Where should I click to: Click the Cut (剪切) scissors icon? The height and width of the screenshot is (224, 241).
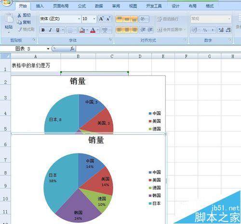(x=19, y=15)
